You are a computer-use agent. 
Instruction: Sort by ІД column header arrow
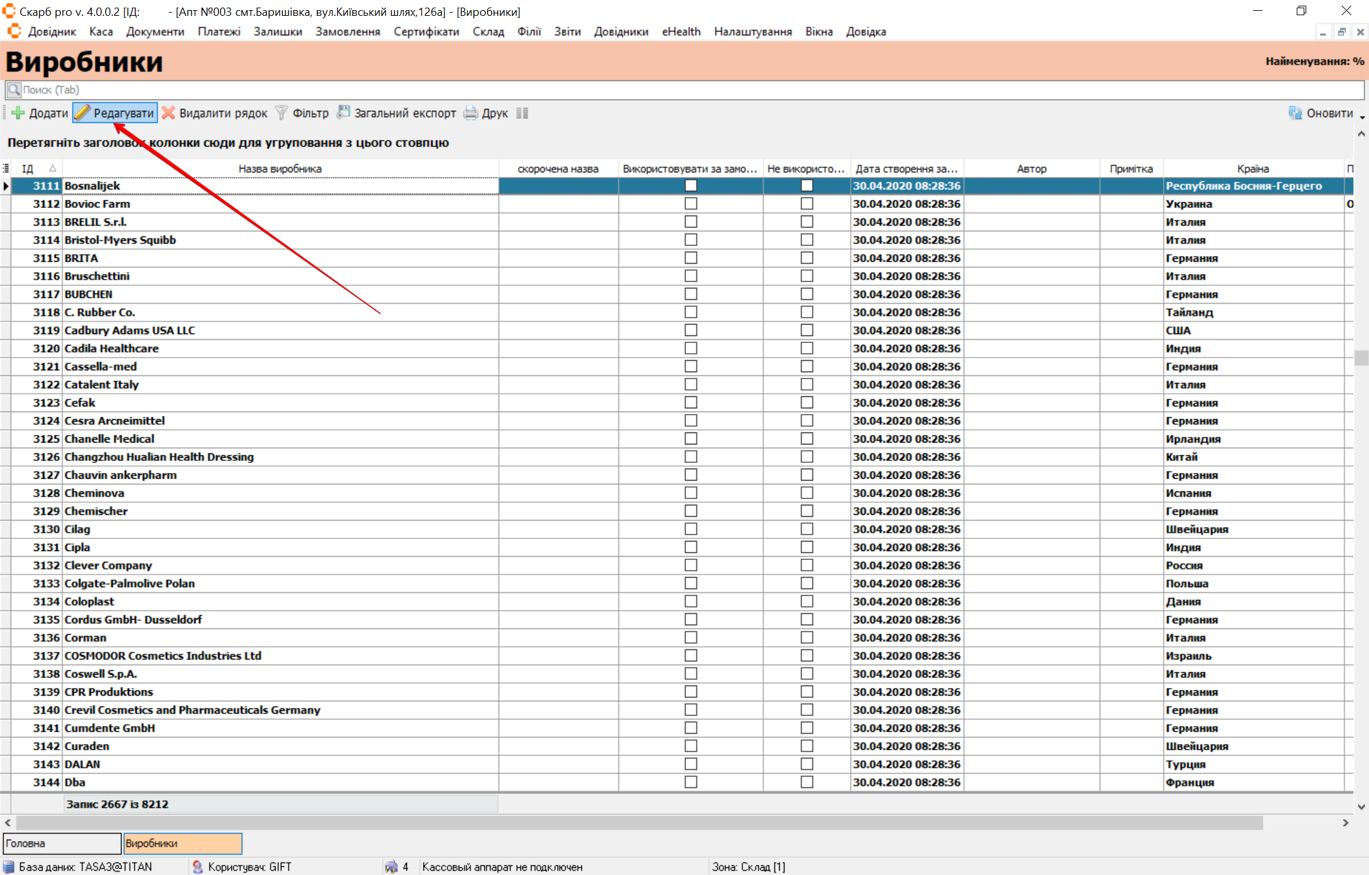[x=53, y=168]
